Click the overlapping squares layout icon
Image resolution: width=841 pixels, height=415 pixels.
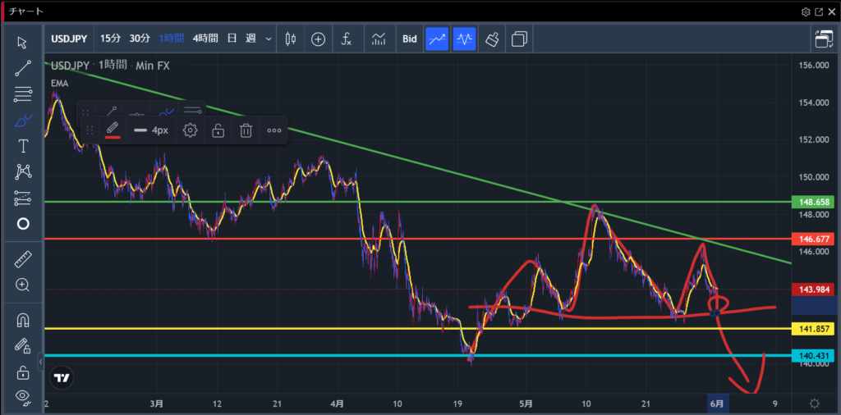[519, 39]
